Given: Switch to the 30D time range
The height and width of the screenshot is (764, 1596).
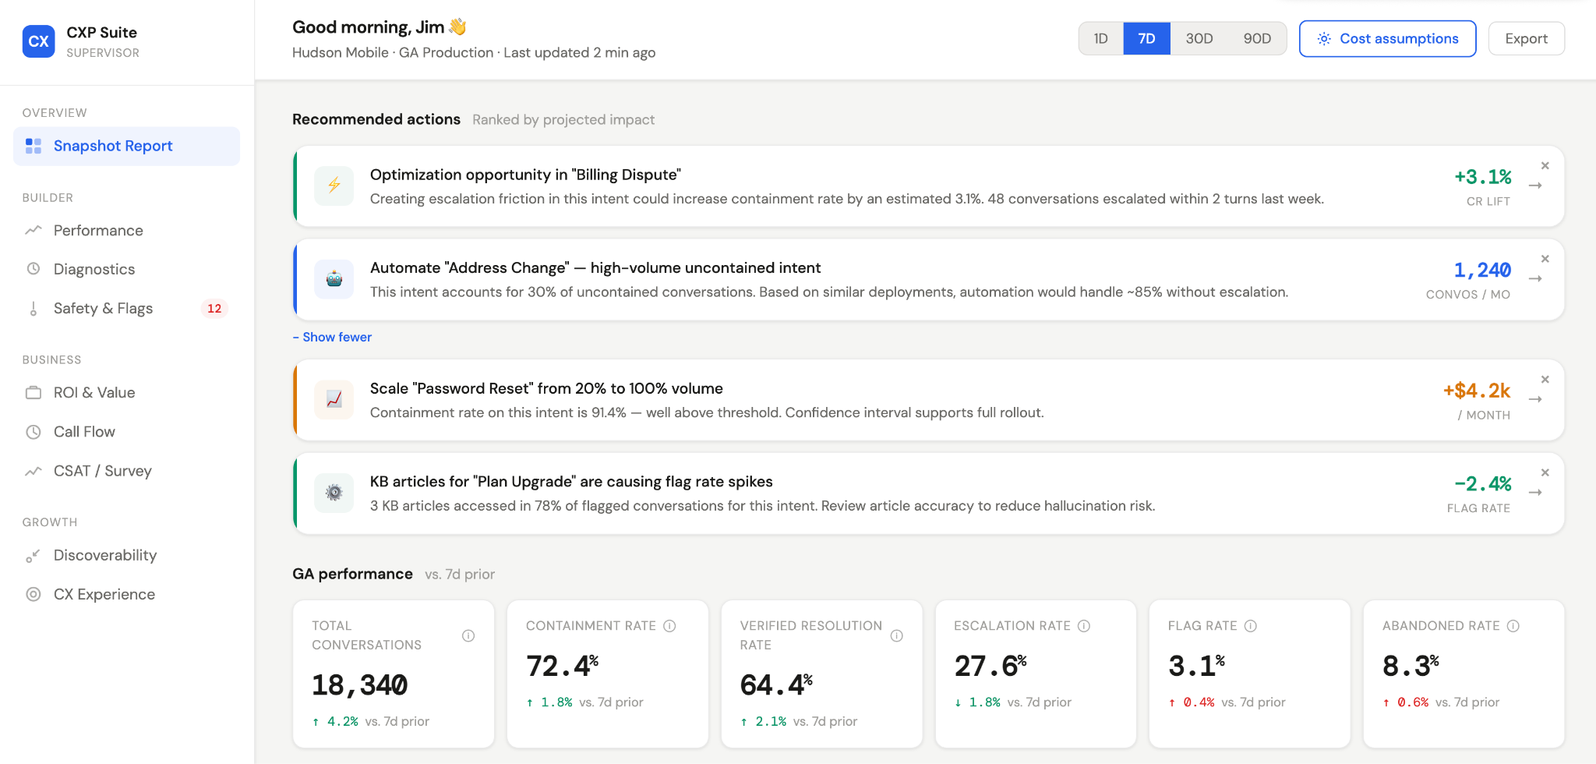Looking at the screenshot, I should pos(1199,37).
